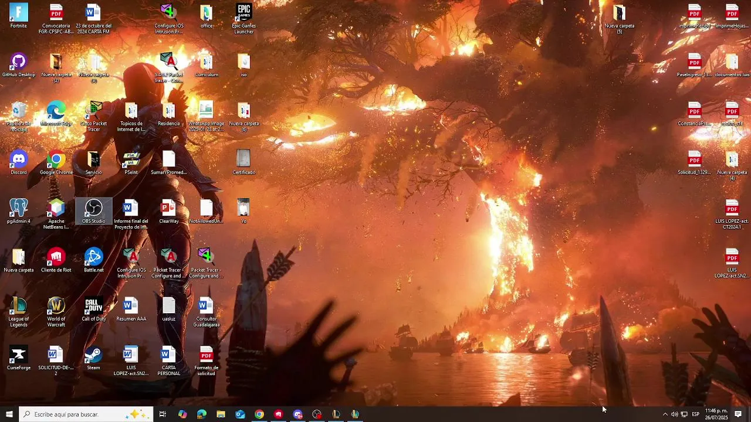The image size is (751, 422).
Task: Select the Microsoft Edge desktop shortcut
Action: [56, 114]
